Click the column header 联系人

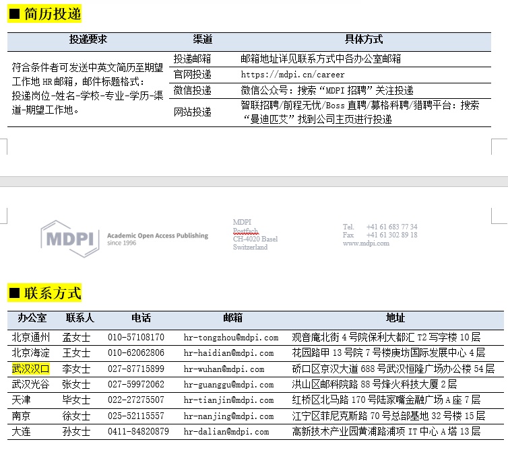click(80, 318)
